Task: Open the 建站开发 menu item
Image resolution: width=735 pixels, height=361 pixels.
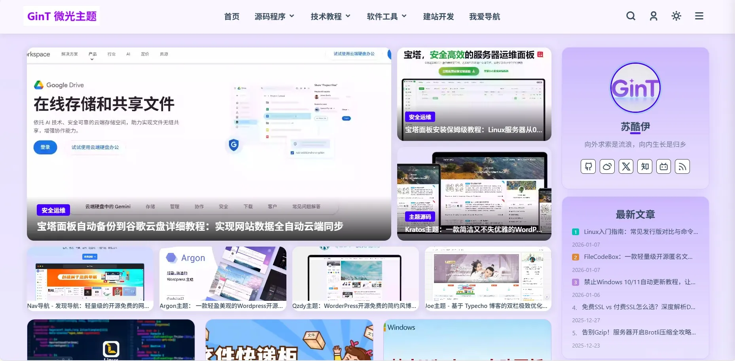Action: coord(438,17)
